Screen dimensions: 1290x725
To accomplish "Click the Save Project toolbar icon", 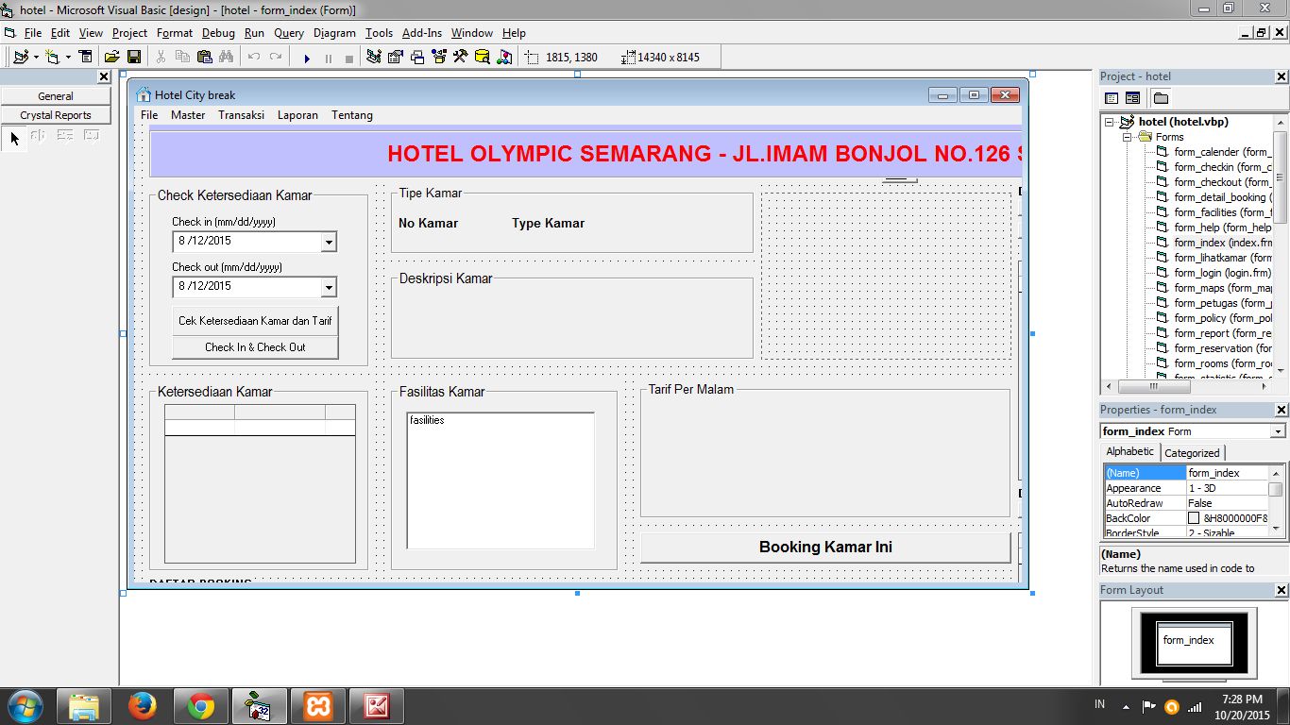I will pyautogui.click(x=133, y=57).
